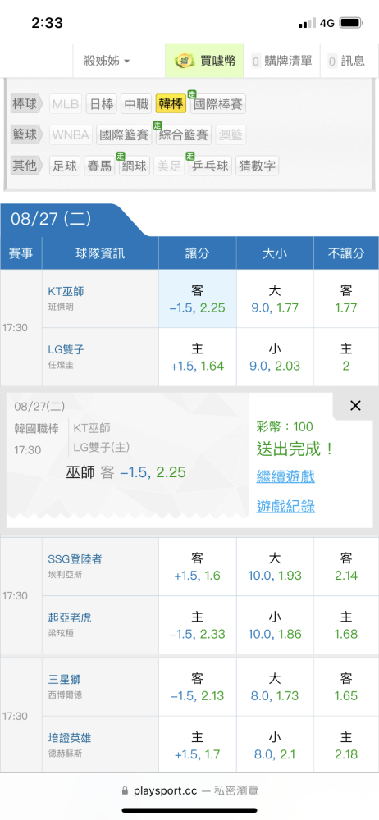Close the bet confirmation panel
The image size is (379, 820).
tap(355, 406)
